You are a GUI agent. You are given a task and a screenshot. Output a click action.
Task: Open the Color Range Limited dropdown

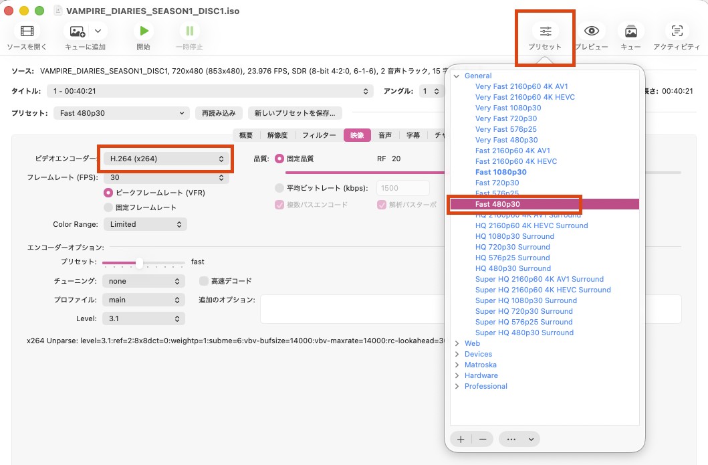145,224
